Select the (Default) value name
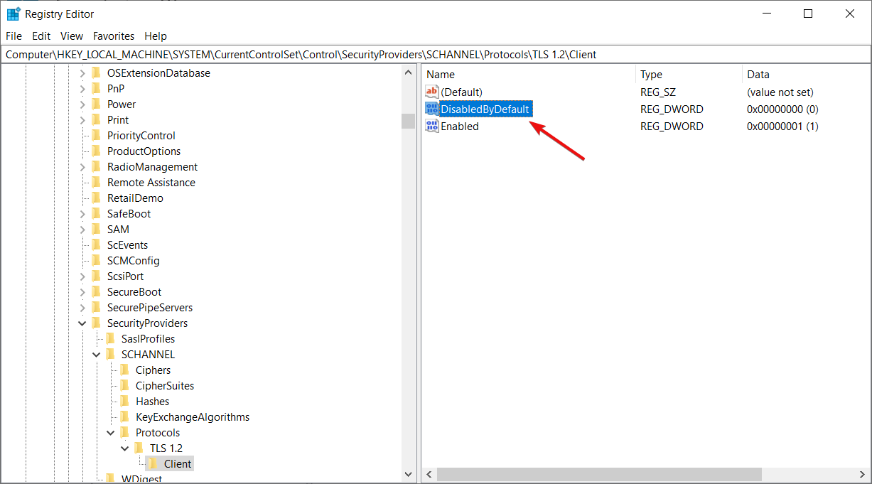872x484 pixels. 461,92
